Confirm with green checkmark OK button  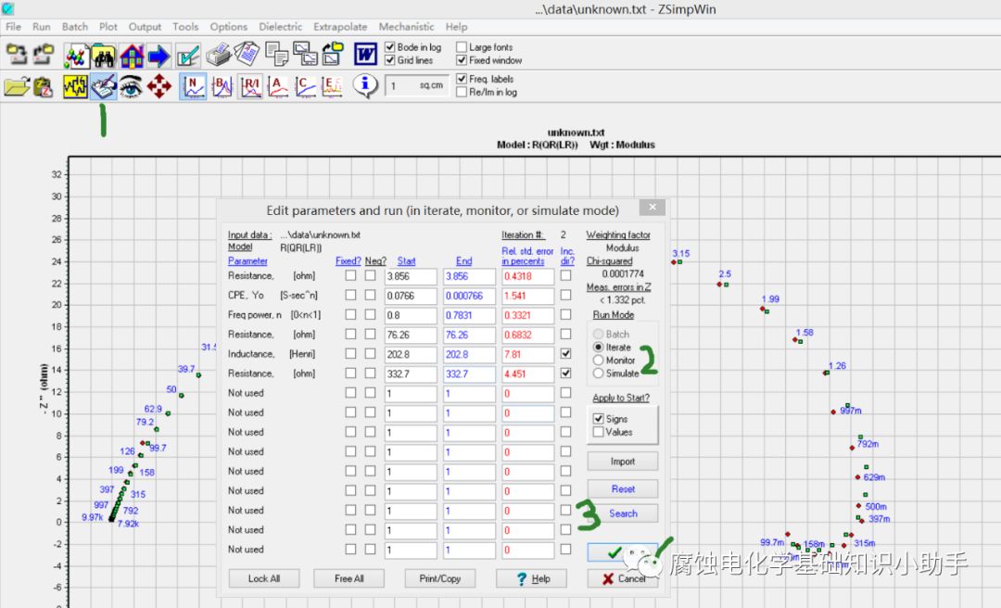click(x=623, y=552)
